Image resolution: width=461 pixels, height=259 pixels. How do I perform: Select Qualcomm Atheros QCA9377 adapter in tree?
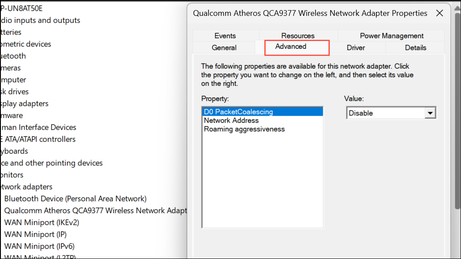(x=96, y=211)
